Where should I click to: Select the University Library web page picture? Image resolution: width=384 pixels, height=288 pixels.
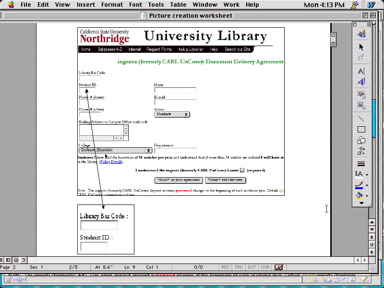181,111
